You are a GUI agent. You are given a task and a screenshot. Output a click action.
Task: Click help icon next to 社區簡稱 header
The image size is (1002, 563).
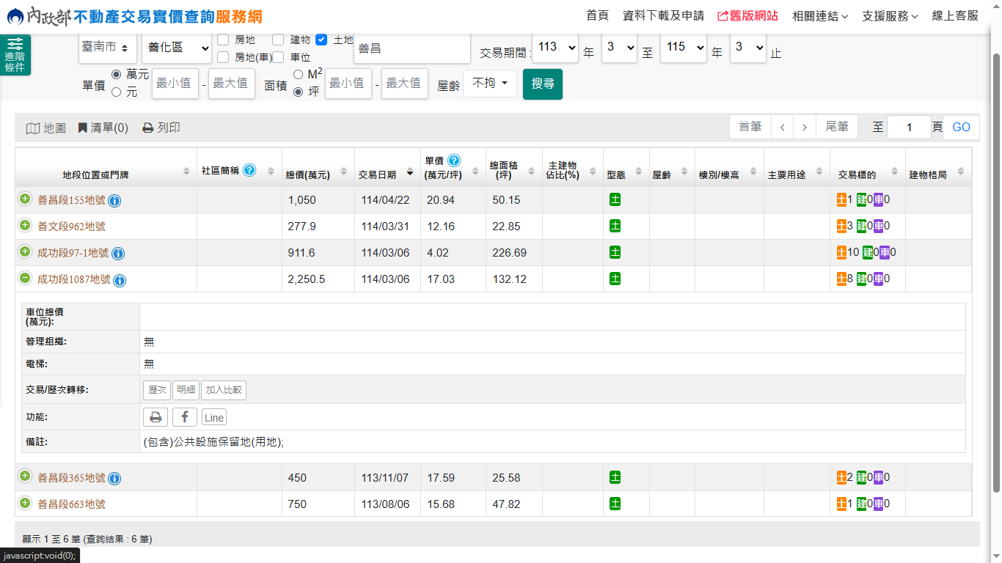249,170
